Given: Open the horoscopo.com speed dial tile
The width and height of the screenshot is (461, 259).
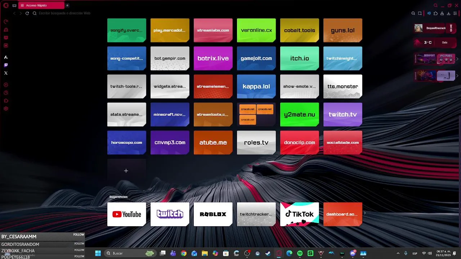Looking at the screenshot, I should [127, 142].
